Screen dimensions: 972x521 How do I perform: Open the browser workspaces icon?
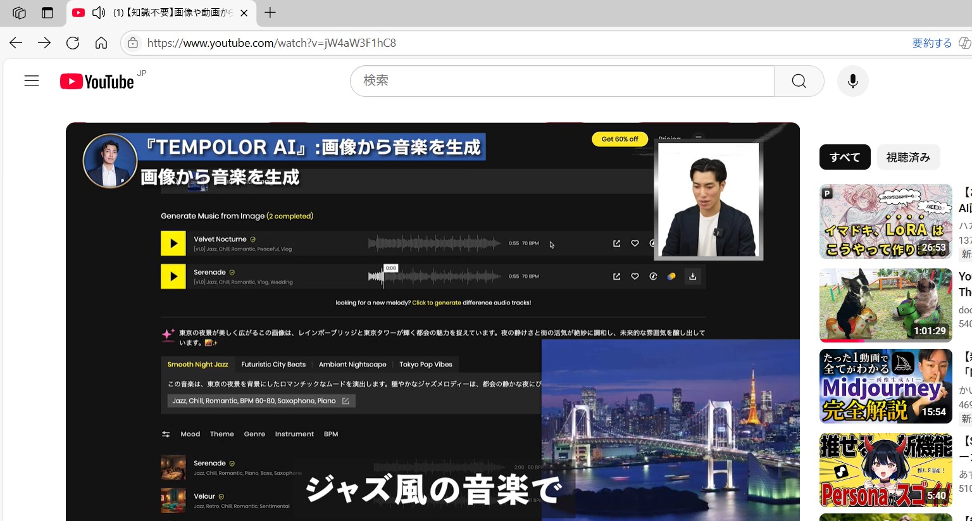click(x=19, y=13)
